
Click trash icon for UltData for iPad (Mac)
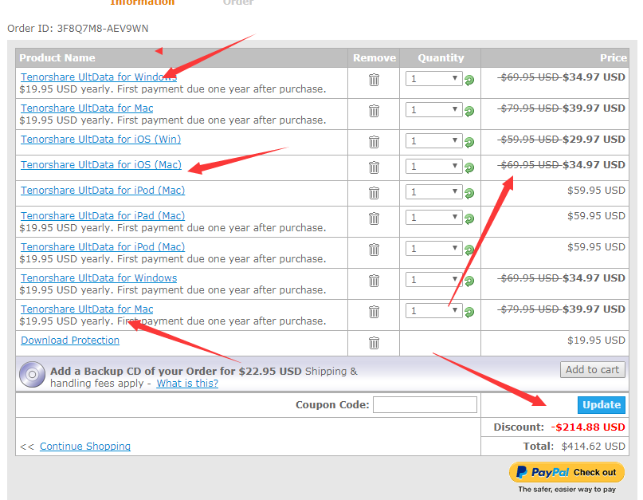(x=374, y=219)
